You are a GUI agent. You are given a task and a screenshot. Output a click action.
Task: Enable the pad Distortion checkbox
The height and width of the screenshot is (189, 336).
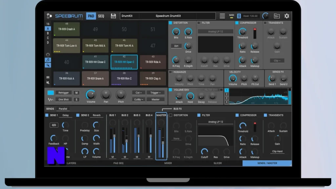pos(170,23)
